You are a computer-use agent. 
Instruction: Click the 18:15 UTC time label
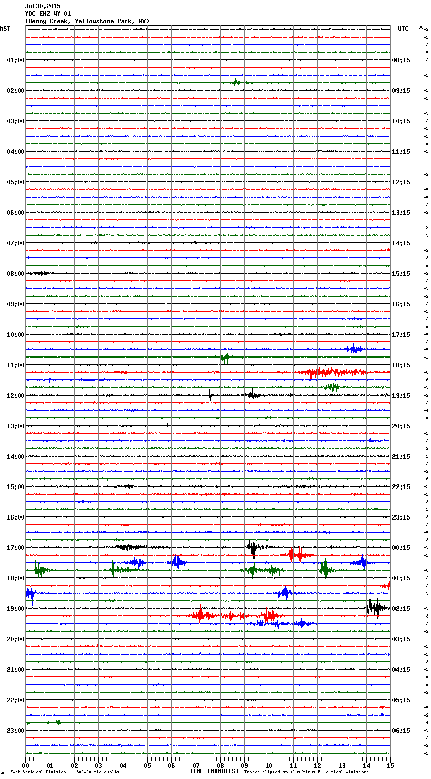point(401,365)
